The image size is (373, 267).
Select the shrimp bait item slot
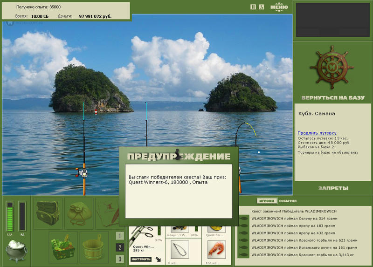coord(216,250)
